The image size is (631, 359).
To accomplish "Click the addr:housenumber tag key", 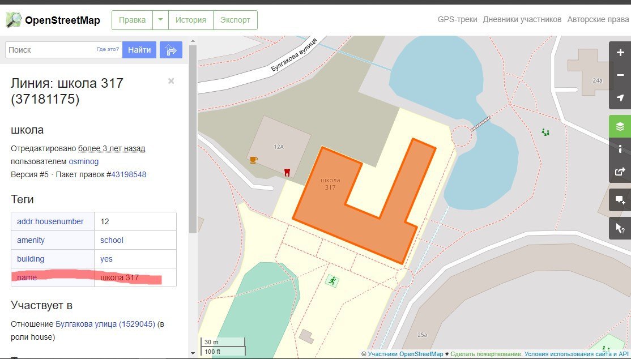I will (50, 221).
